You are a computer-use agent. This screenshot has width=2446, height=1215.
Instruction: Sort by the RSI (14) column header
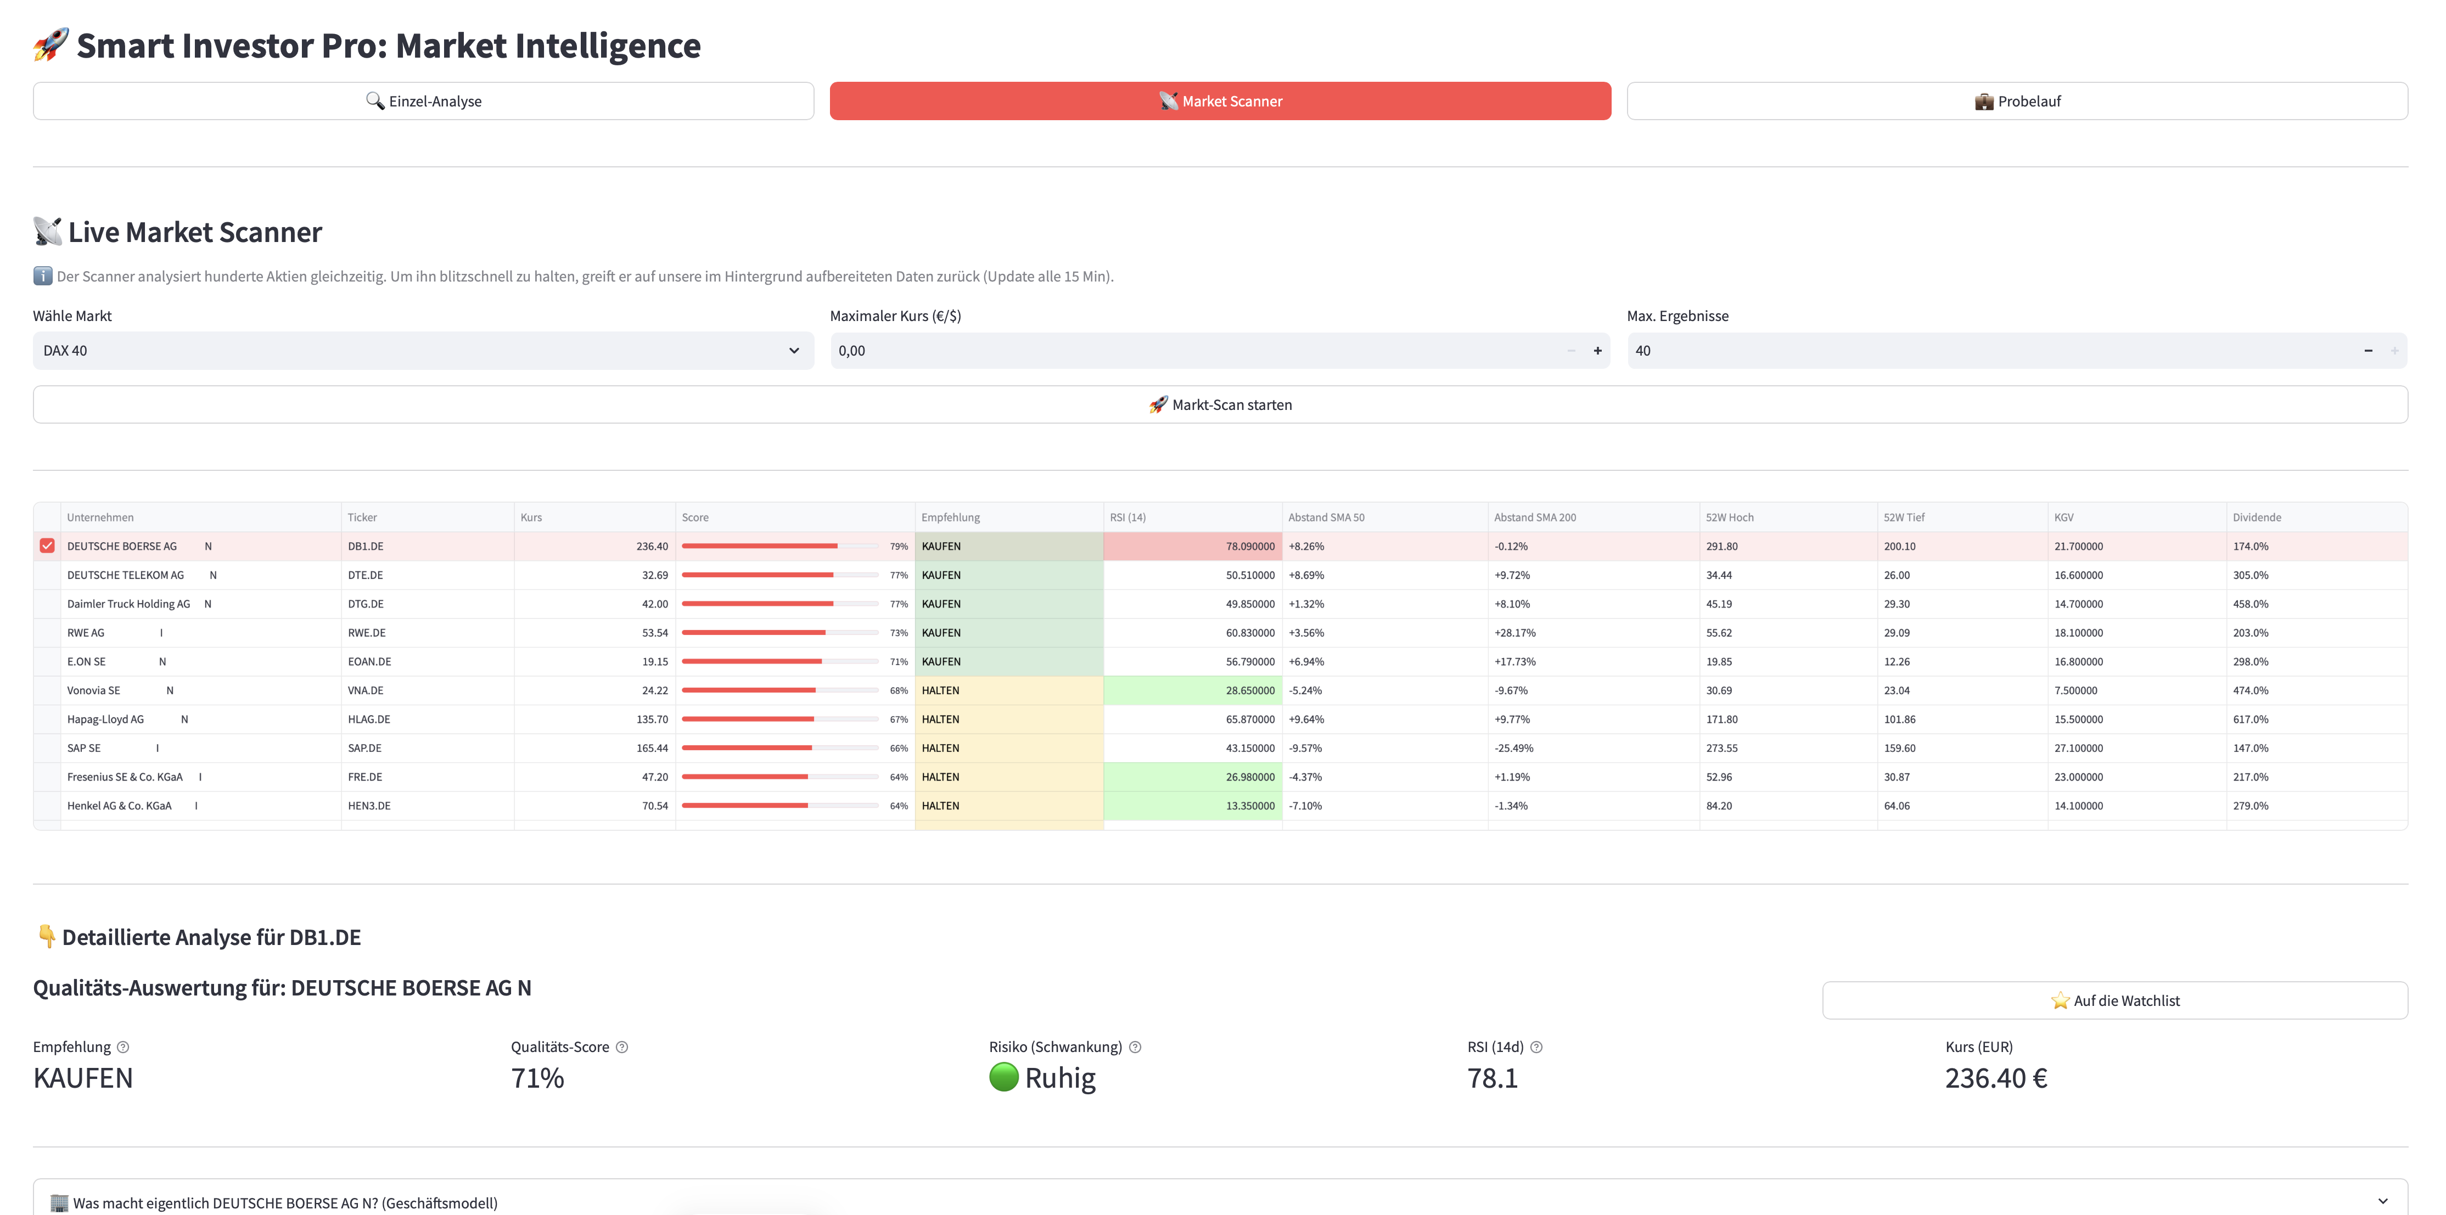coord(1193,517)
